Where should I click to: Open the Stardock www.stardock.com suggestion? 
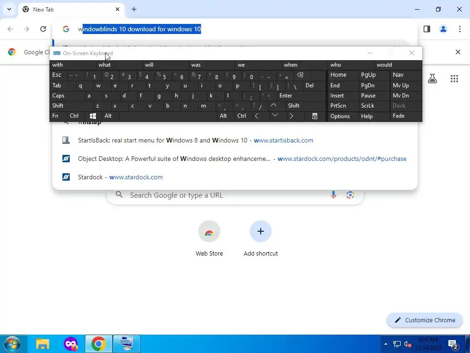coord(235,177)
